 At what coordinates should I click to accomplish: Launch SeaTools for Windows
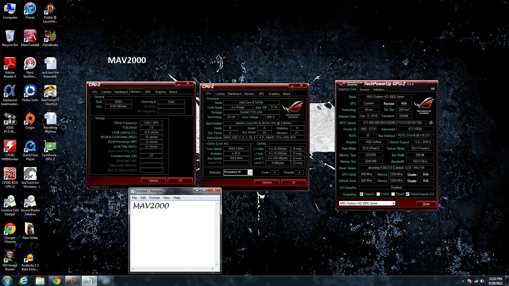click(30, 178)
